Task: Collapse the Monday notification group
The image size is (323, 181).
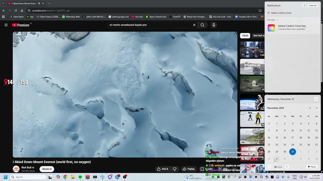Action: click(x=277, y=20)
